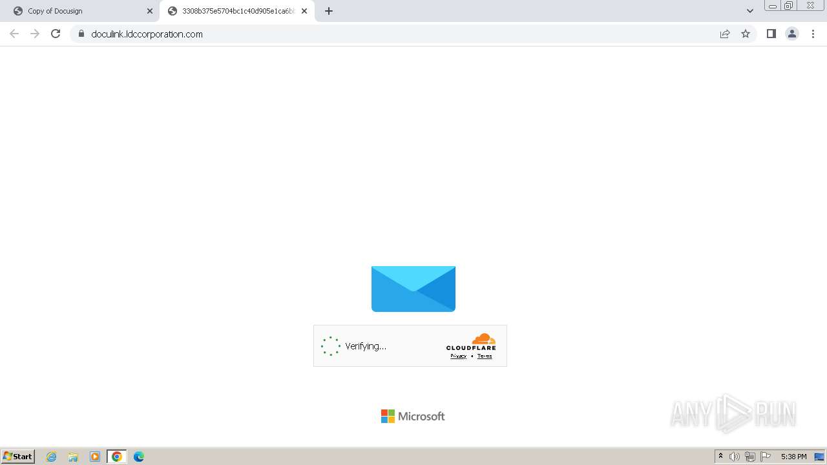Click the Verifying... status text
Screen dimensions: 827x465
(366, 346)
